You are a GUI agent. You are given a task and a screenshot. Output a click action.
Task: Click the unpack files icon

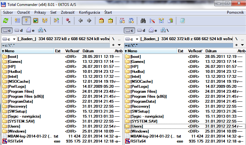click(x=110, y=21)
